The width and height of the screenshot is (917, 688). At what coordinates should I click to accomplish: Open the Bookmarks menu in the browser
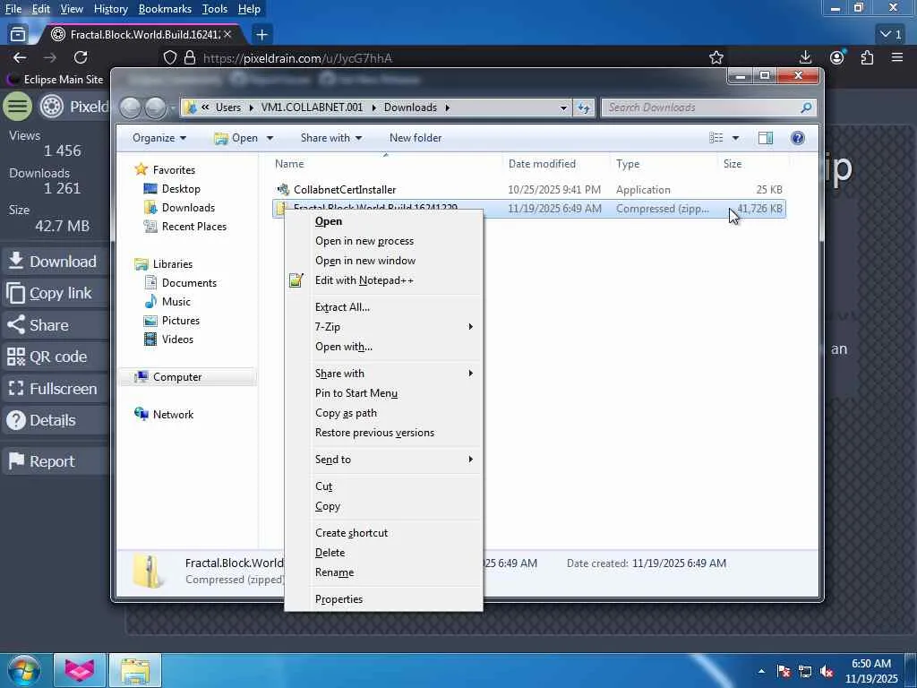pyautogui.click(x=165, y=9)
